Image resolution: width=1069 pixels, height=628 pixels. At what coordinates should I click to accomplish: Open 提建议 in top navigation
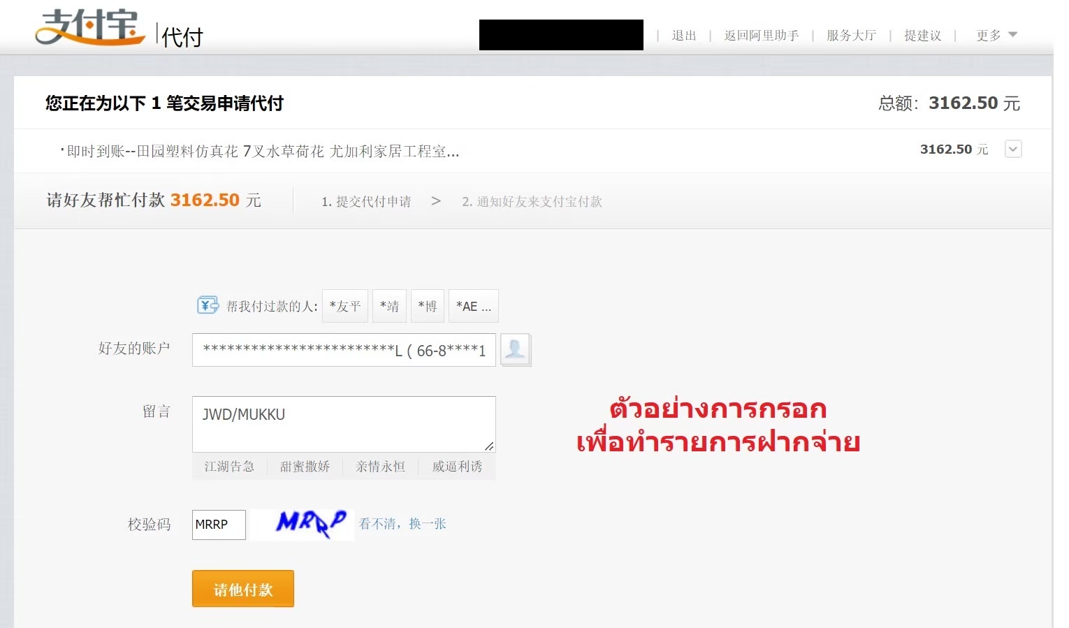[x=922, y=36]
